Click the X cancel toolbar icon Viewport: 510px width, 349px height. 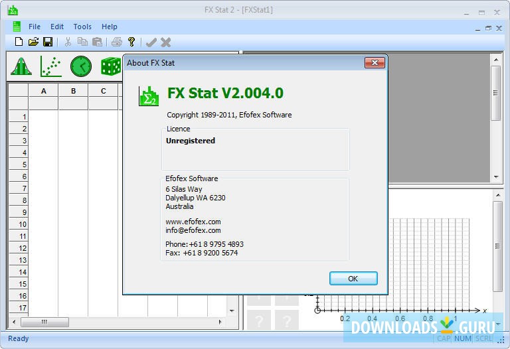coord(166,42)
